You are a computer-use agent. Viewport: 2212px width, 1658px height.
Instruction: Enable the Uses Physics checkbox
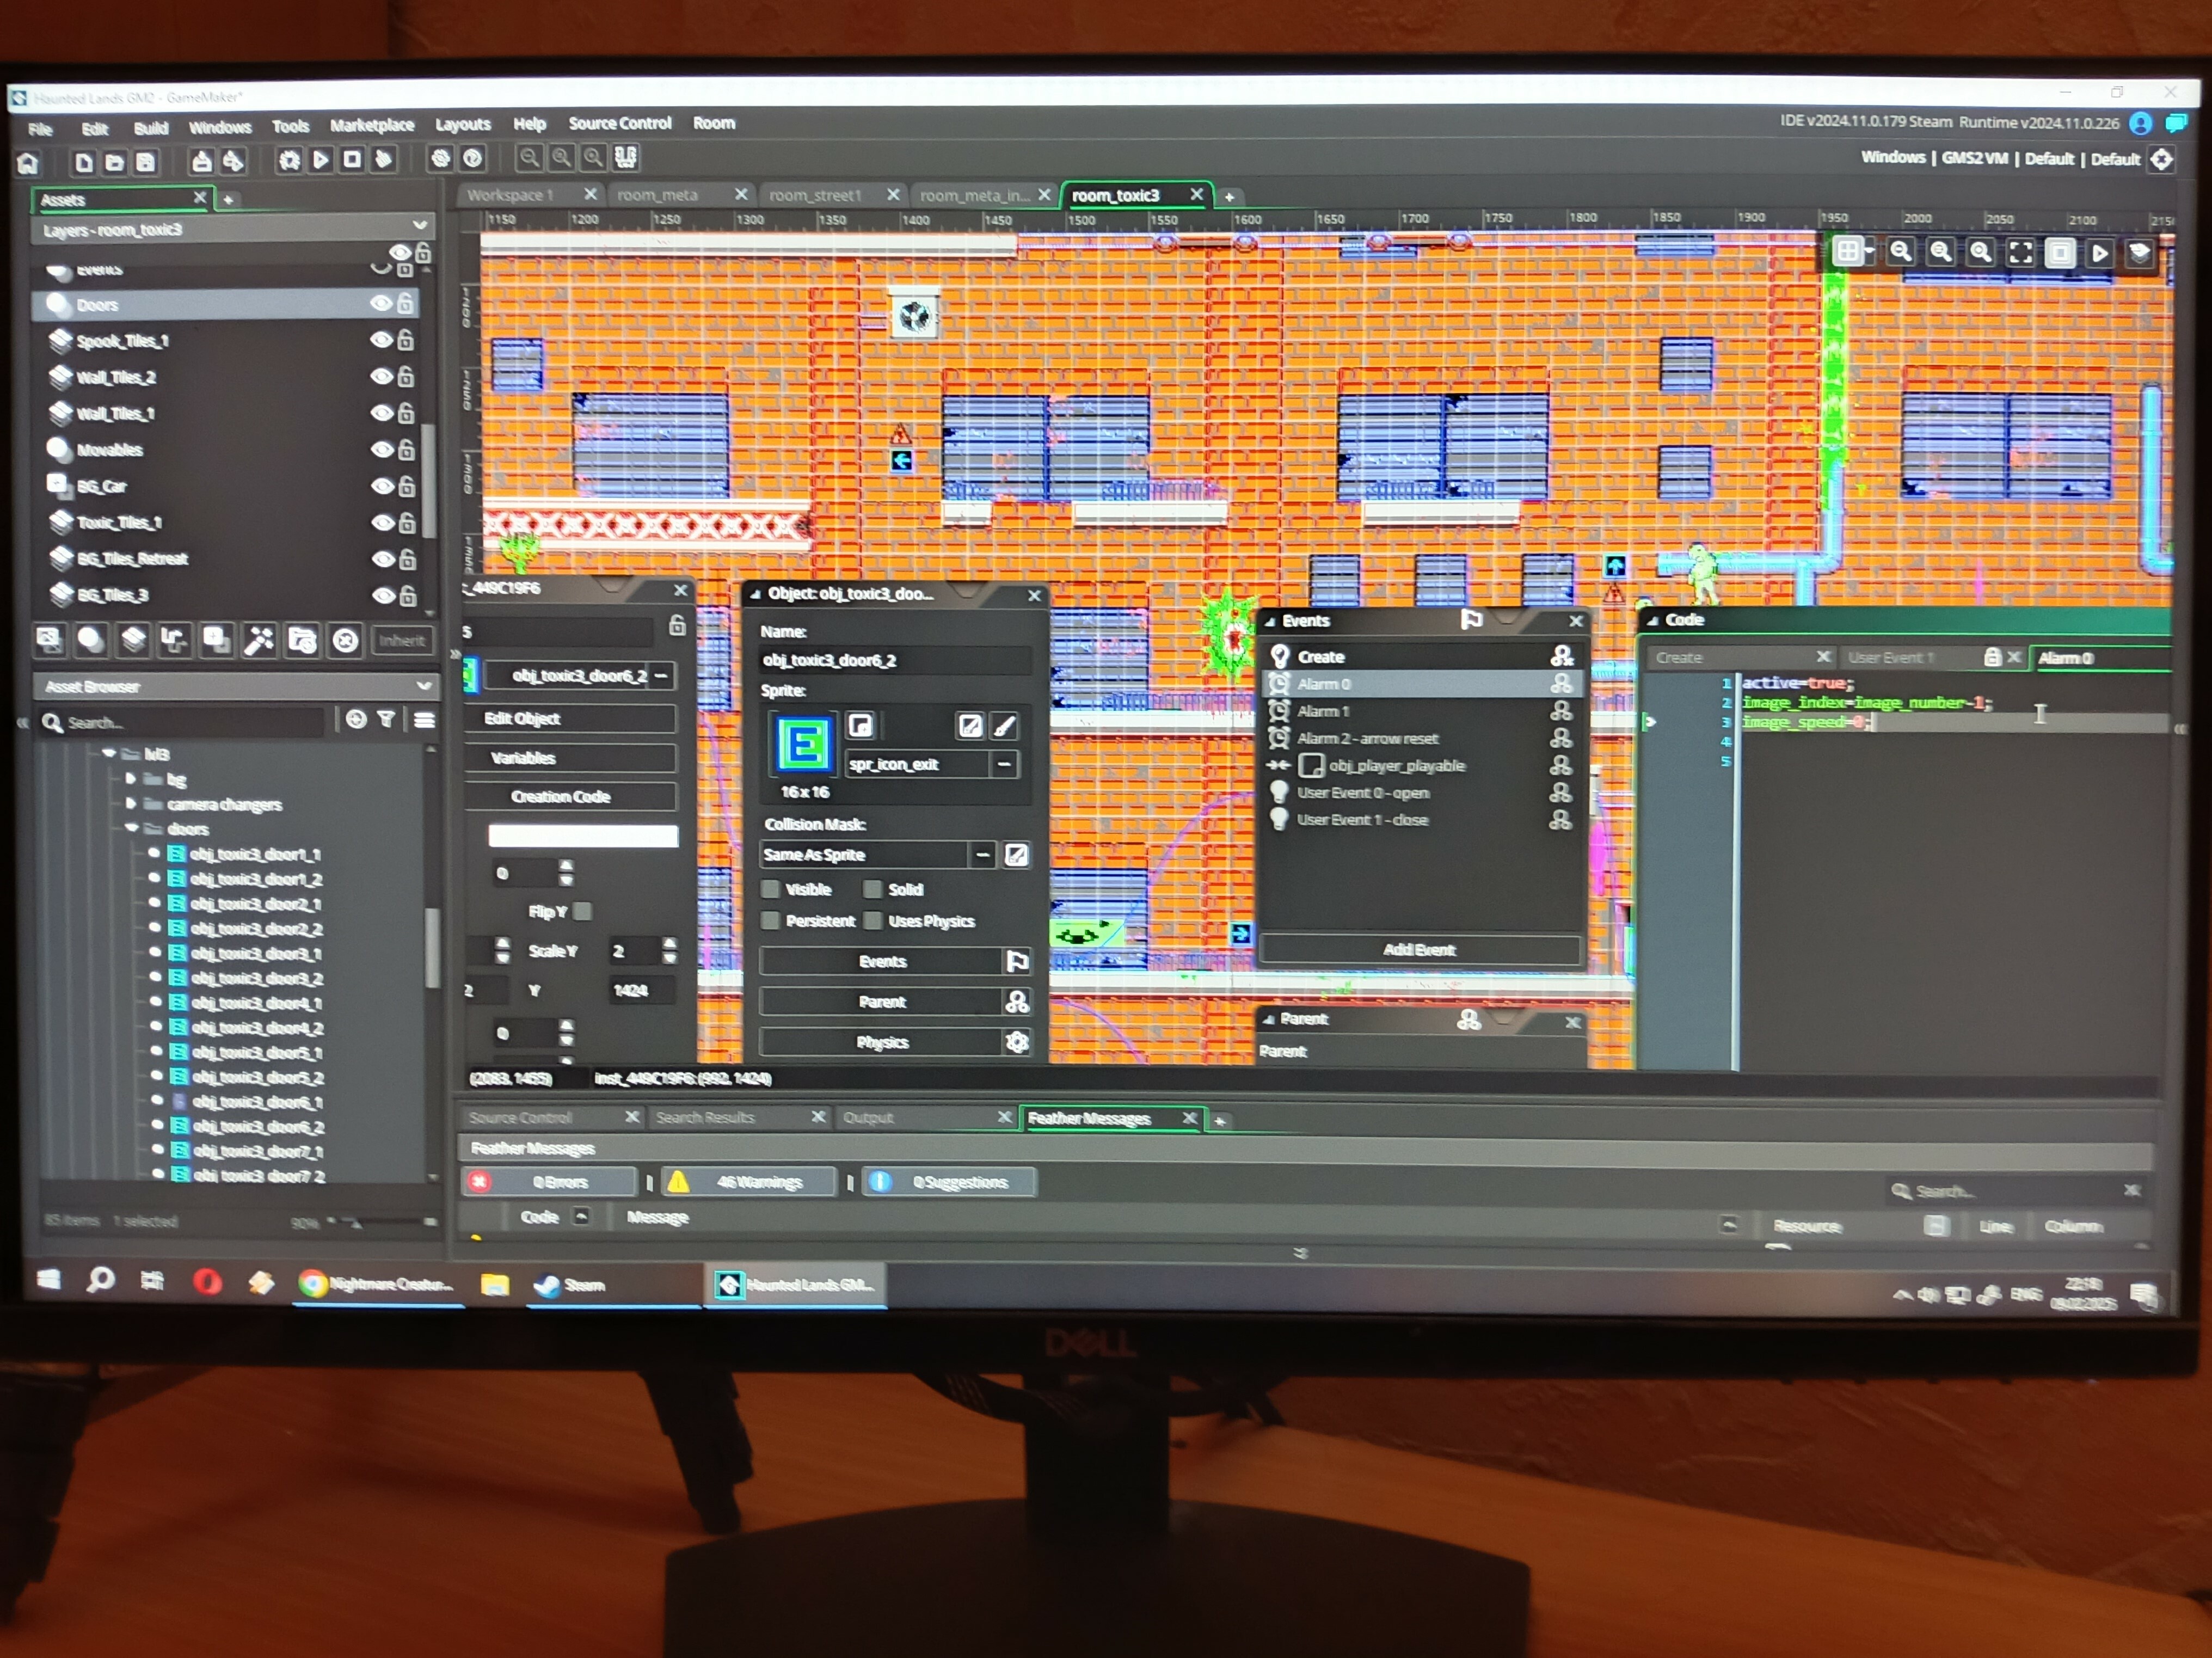point(873,920)
